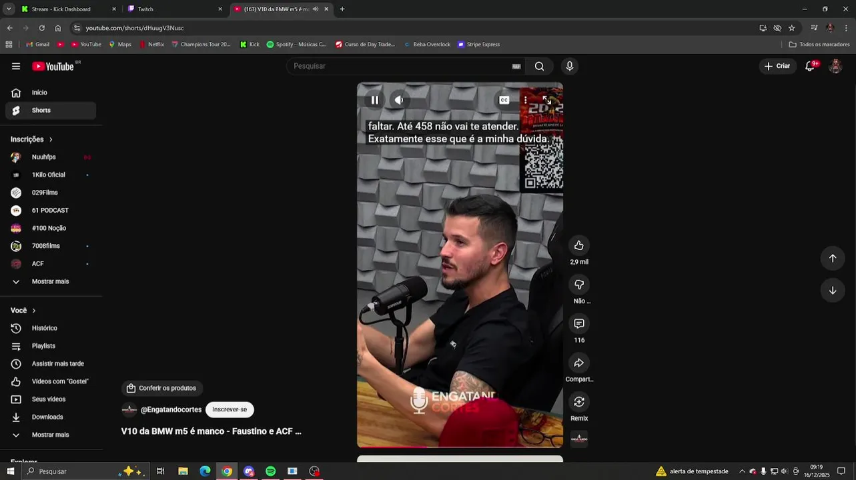
Task: Open the Criar create menu
Action: [777, 66]
